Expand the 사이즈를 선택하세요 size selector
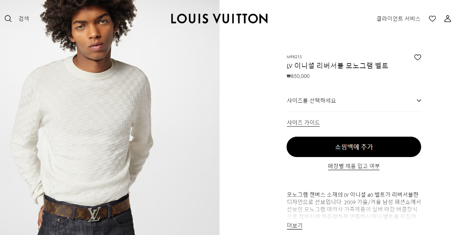 click(x=354, y=101)
